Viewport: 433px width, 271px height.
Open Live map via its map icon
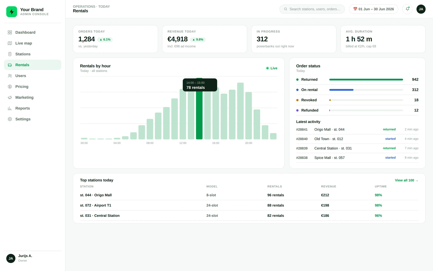click(10, 43)
